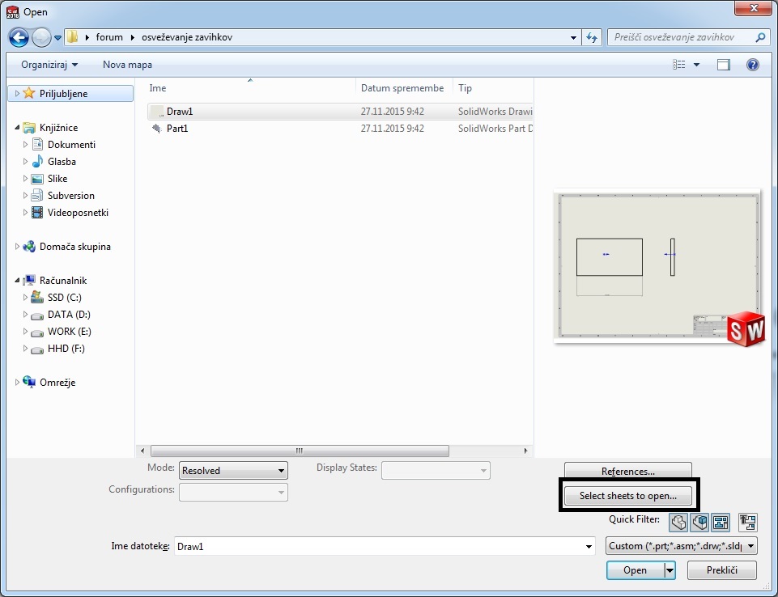
Task: Toggle the Parts quick filter icon
Action: [x=678, y=522]
